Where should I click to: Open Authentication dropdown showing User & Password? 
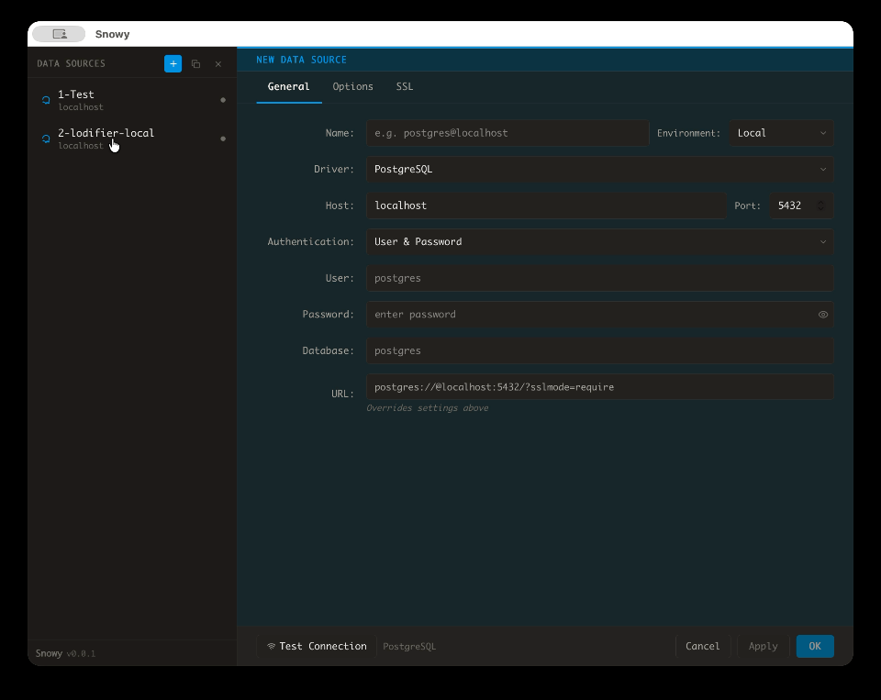pyautogui.click(x=599, y=241)
